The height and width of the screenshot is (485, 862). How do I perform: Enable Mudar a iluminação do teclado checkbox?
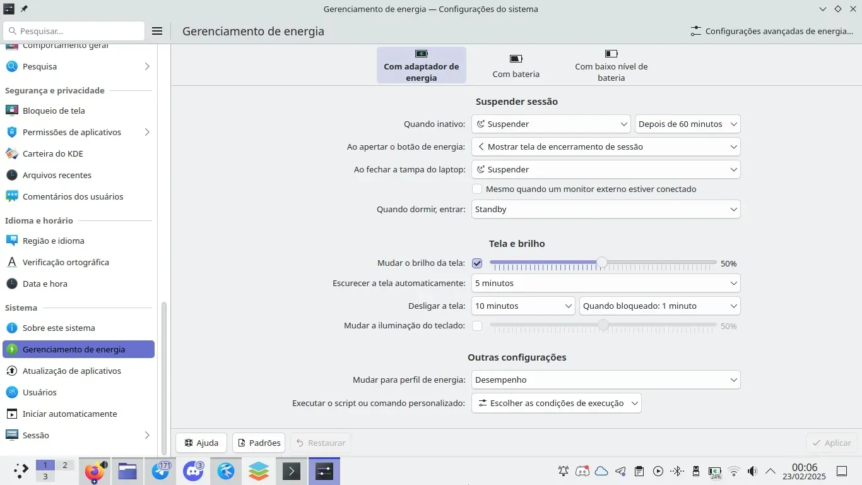(477, 326)
